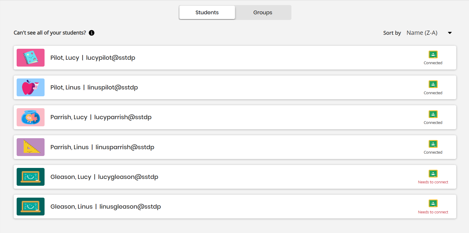Click Linus Gleason's chalkboard avatar
This screenshot has width=469, height=233.
[31, 207]
